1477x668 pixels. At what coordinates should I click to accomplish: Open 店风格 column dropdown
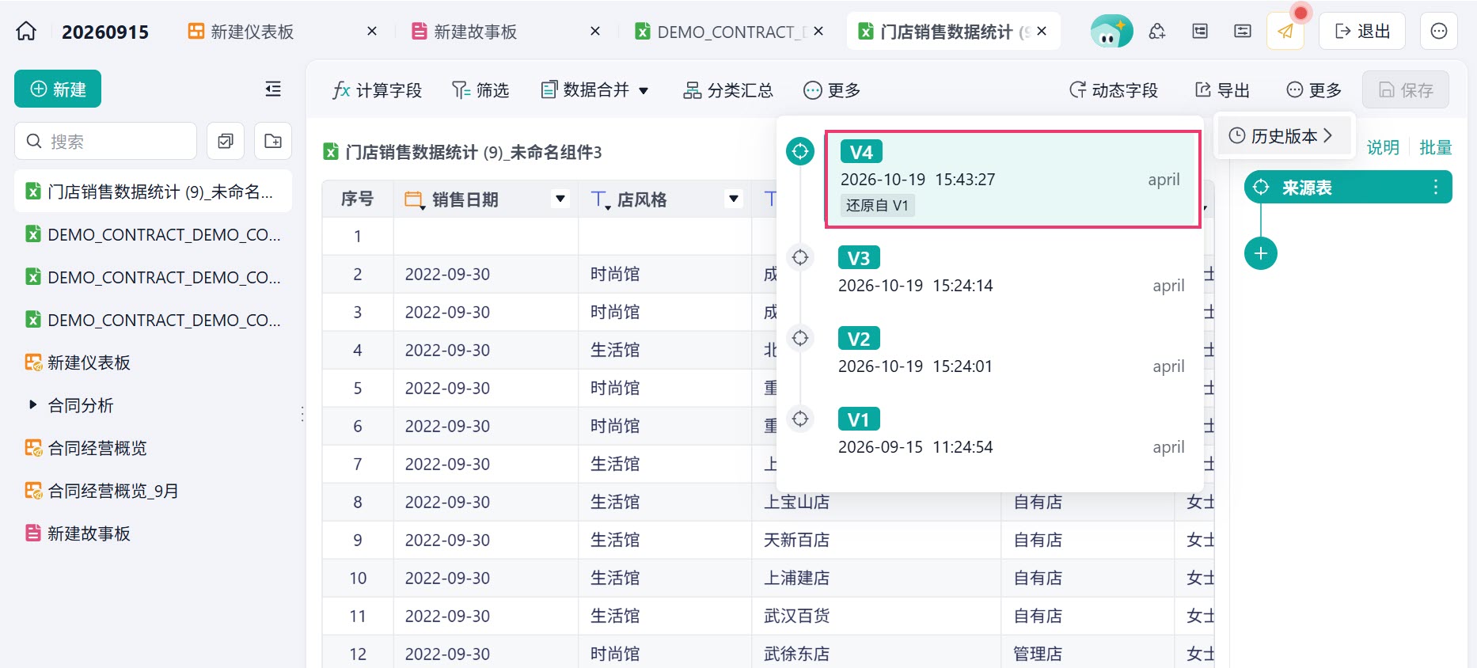734,199
